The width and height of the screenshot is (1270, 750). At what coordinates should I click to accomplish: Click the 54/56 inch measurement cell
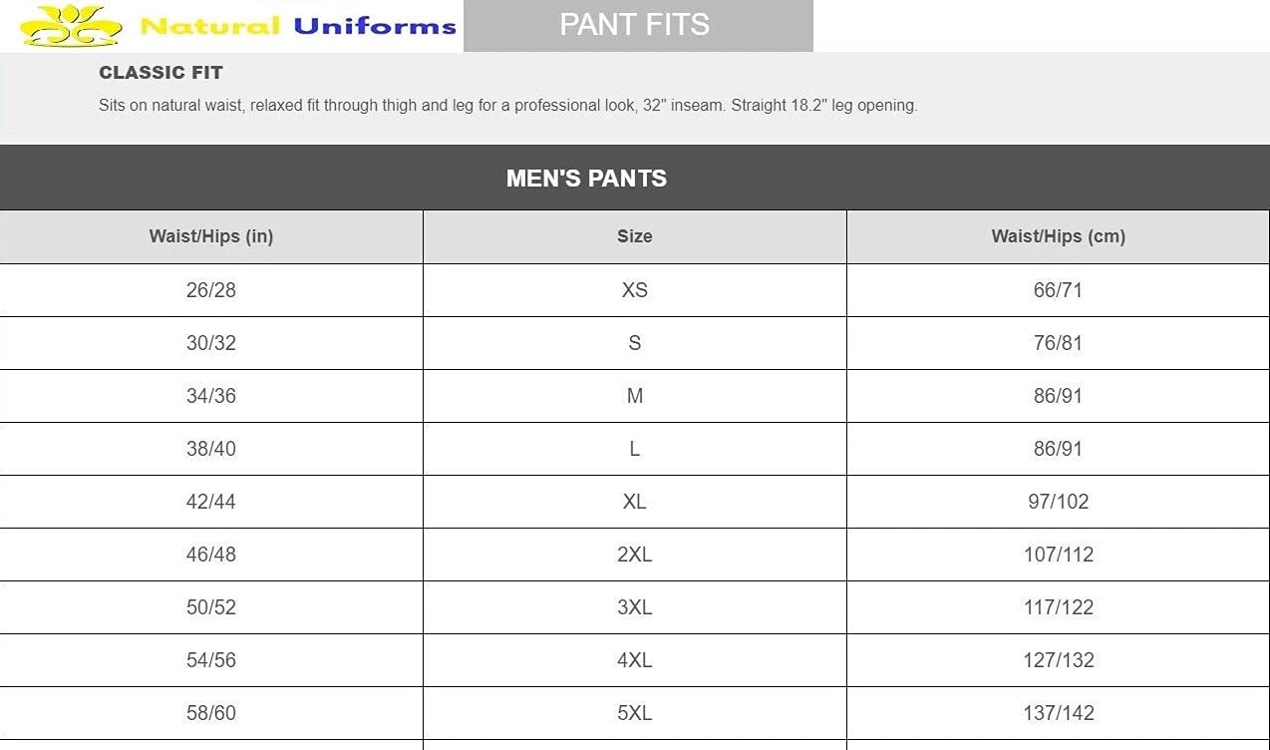[x=211, y=660]
